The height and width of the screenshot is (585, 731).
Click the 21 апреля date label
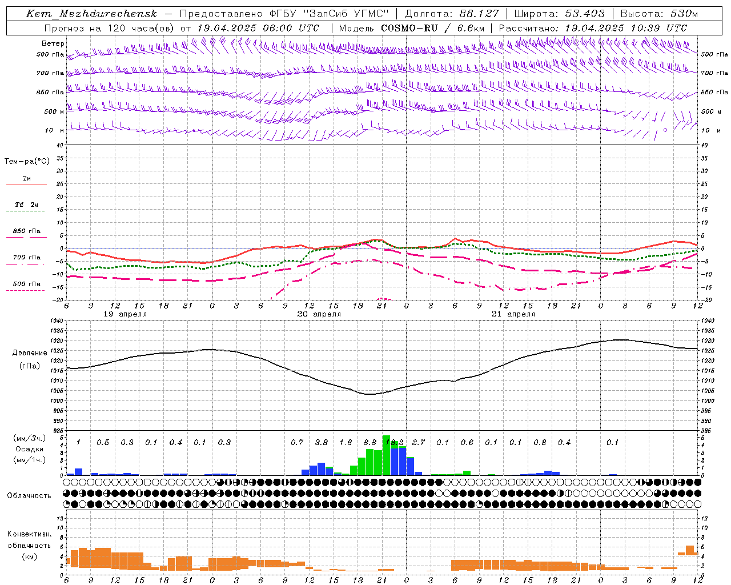click(x=513, y=314)
